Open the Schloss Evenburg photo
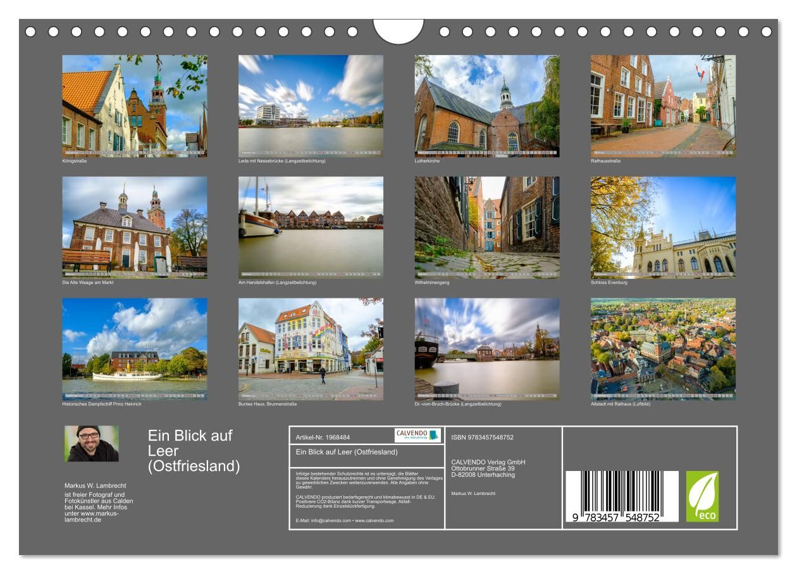The height and width of the screenshot is (574, 797). pyautogui.click(x=663, y=227)
